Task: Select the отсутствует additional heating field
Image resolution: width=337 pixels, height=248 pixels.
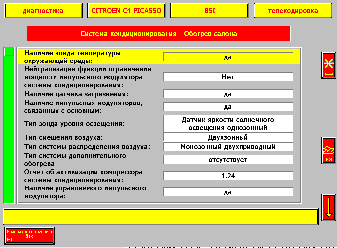Action: point(228,160)
